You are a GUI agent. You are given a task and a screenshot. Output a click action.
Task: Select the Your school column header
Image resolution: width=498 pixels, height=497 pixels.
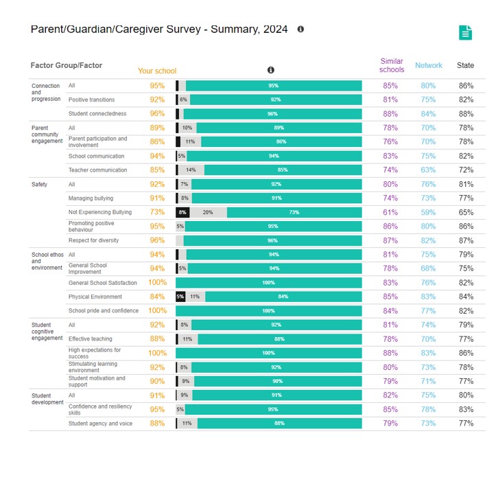point(157,71)
